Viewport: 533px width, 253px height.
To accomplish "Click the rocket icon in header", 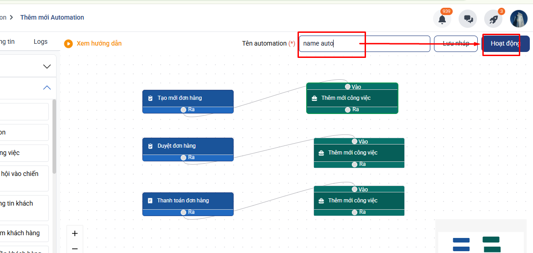I will 493,19.
